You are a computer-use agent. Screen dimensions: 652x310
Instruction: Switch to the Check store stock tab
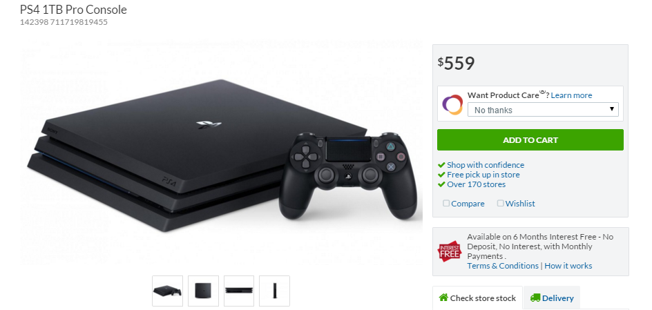point(477,298)
